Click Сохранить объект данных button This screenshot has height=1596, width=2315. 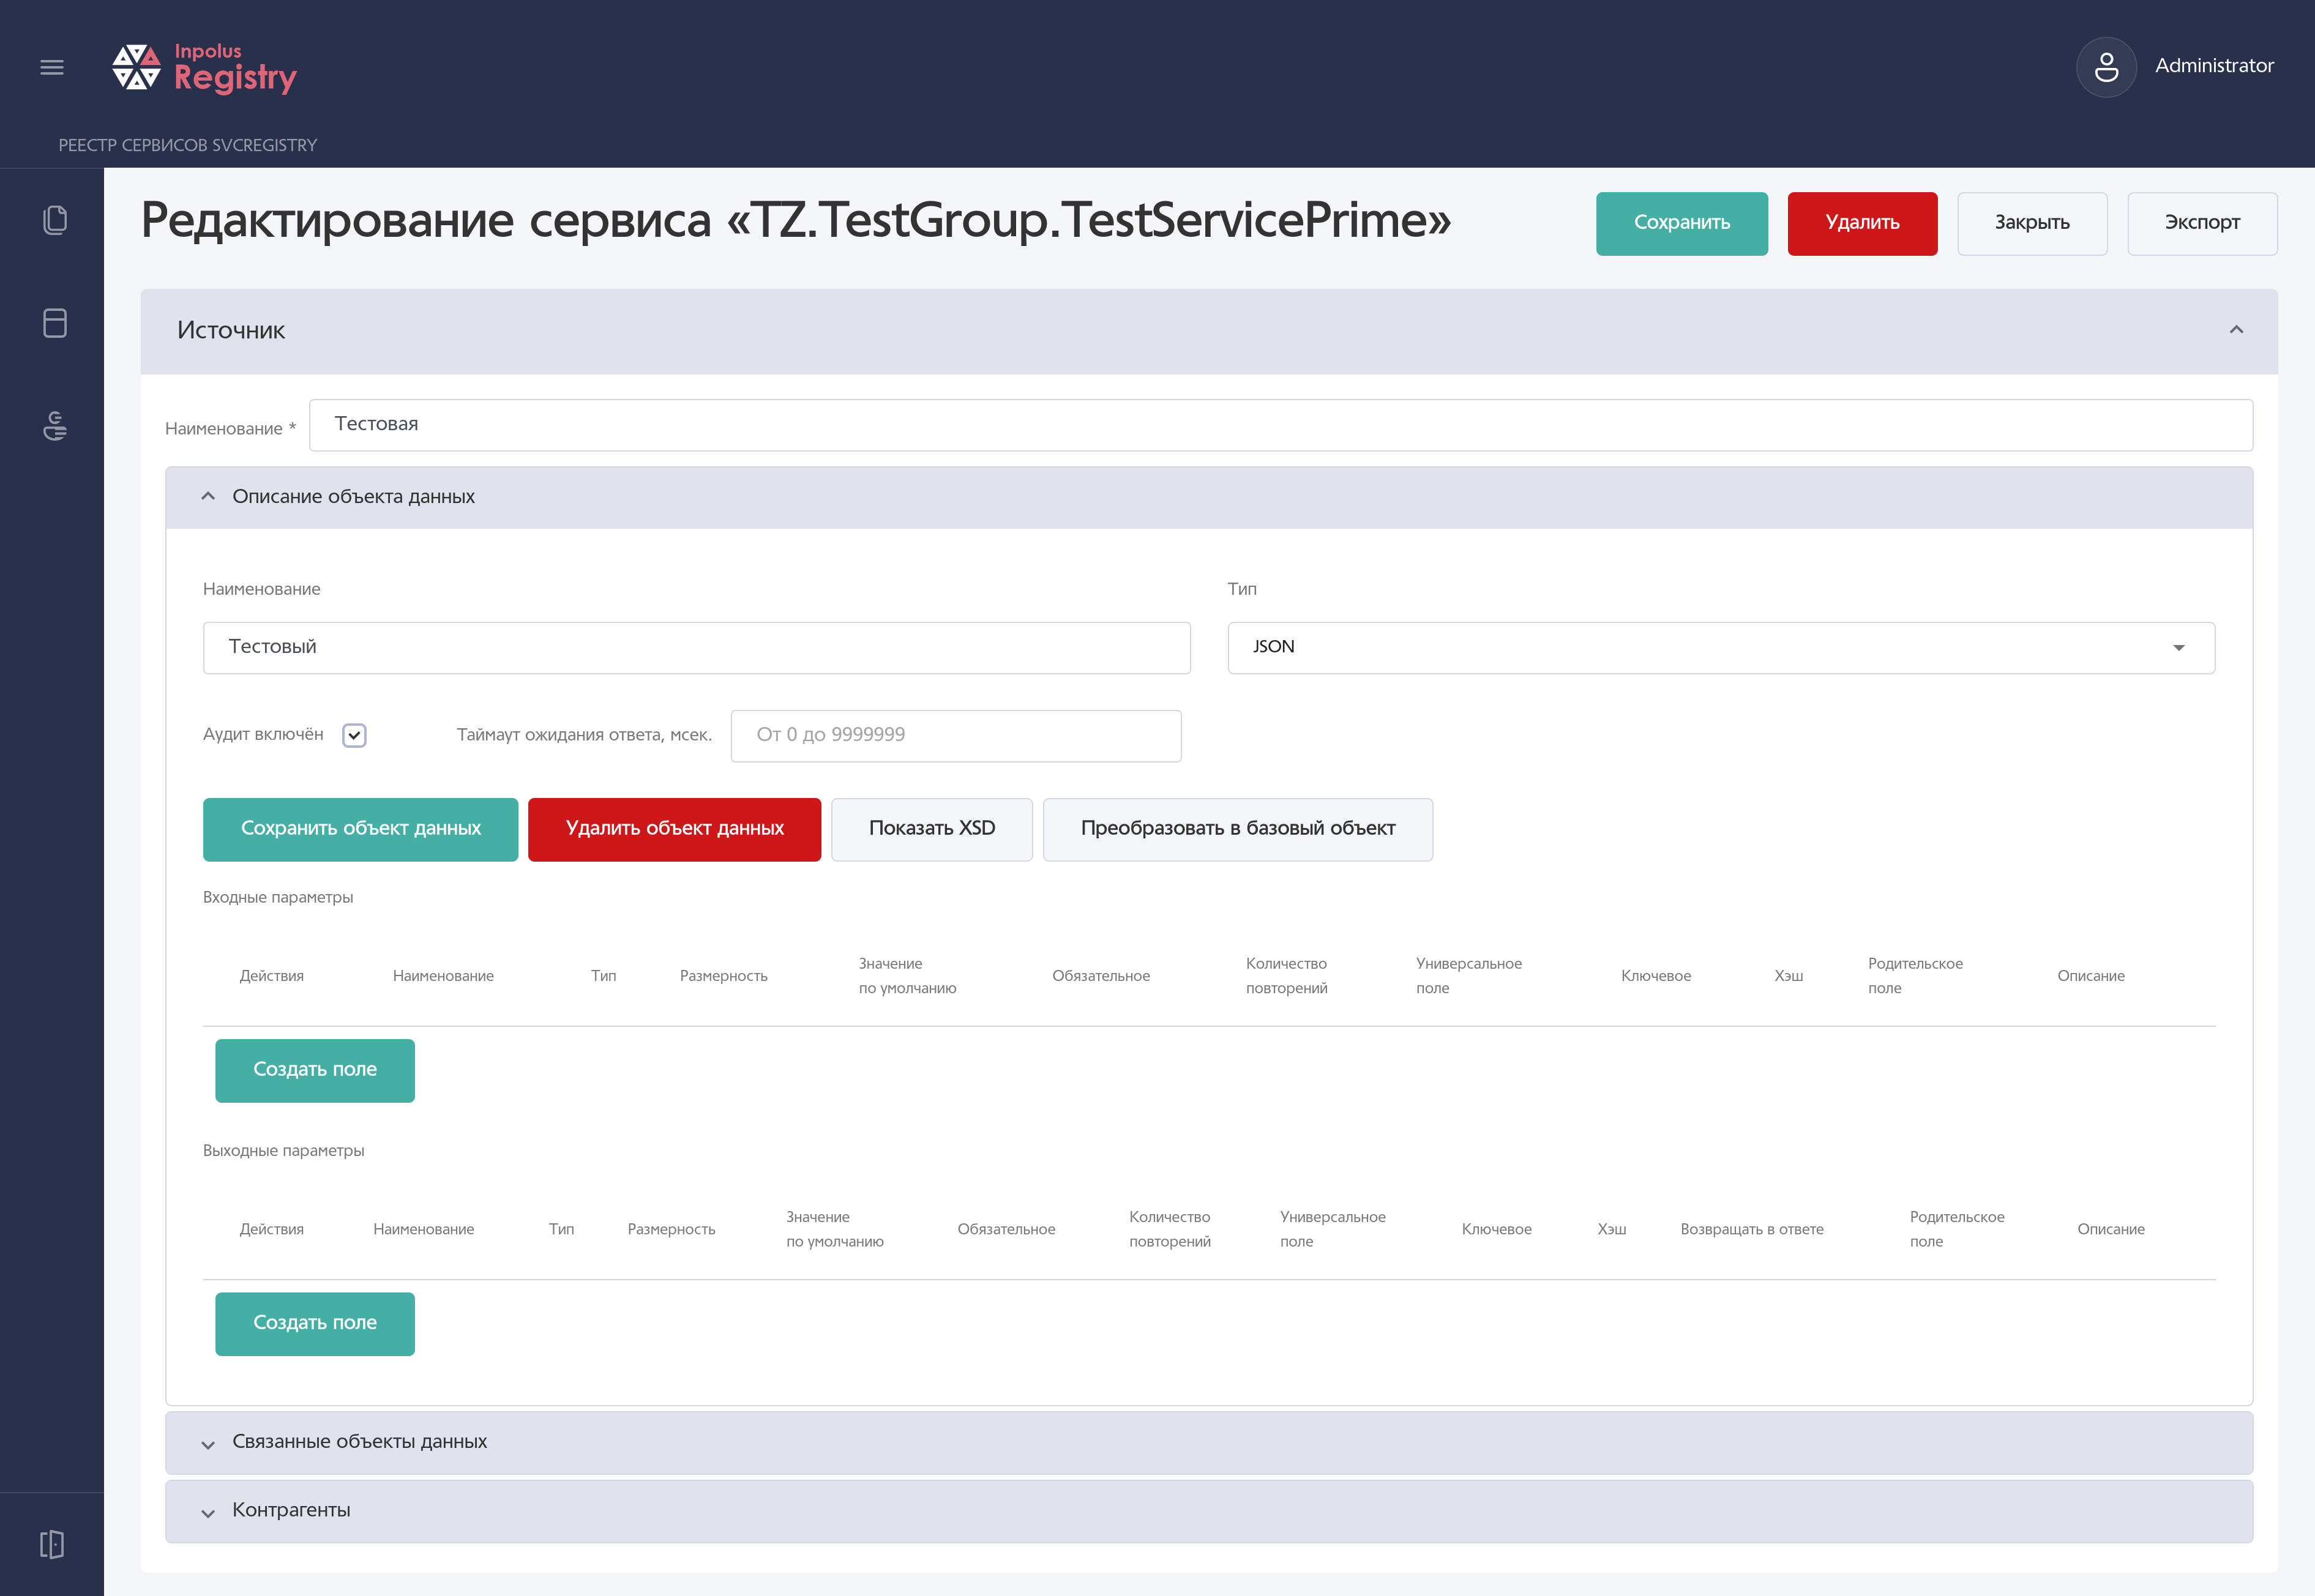click(x=360, y=829)
